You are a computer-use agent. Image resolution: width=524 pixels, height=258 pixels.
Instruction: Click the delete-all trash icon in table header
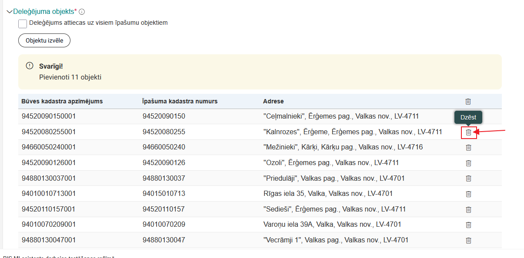(x=468, y=102)
